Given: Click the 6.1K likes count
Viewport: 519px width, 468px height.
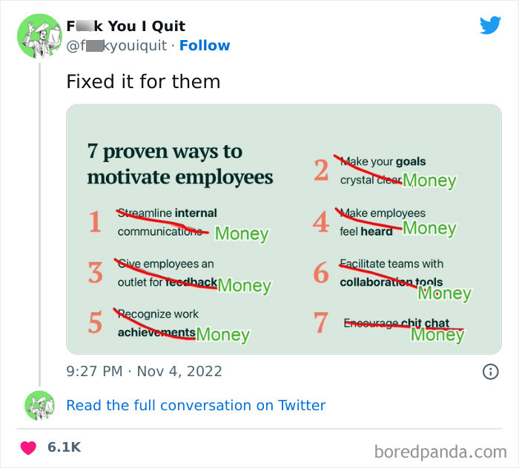Looking at the screenshot, I should coord(64,447).
